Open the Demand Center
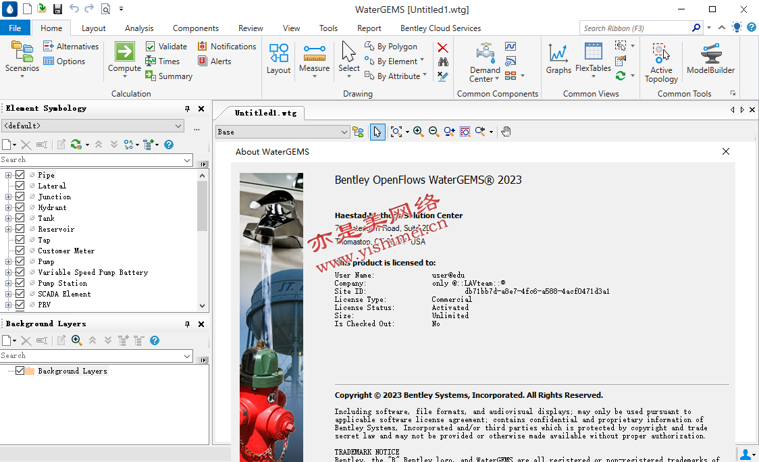The height and width of the screenshot is (462, 759). pyautogui.click(x=485, y=62)
